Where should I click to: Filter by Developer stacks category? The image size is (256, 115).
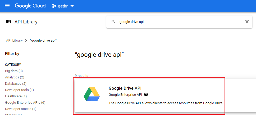[21, 109]
